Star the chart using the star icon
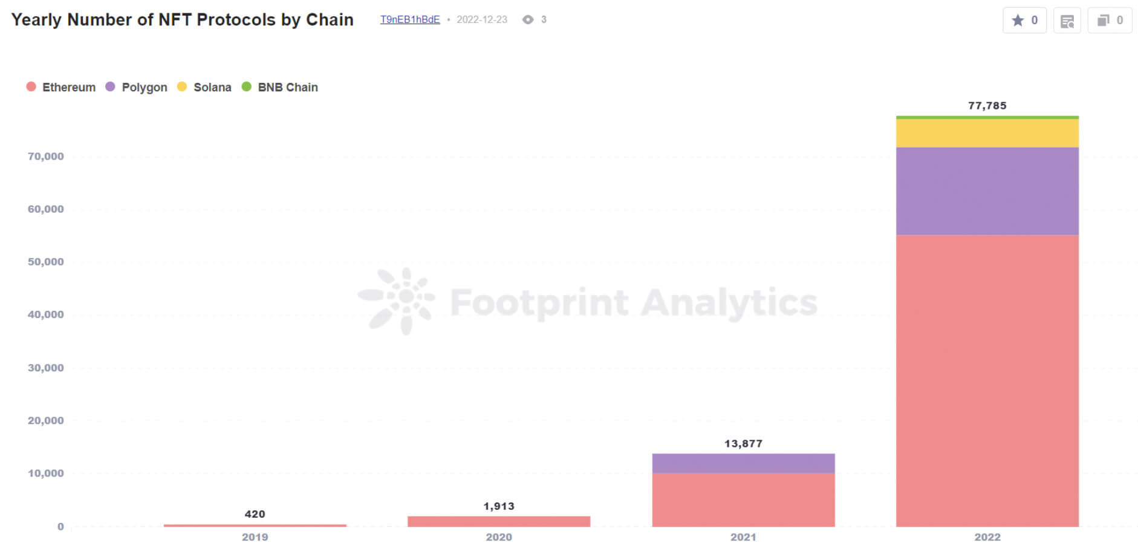This screenshot has height=560, width=1138. coord(1018,19)
